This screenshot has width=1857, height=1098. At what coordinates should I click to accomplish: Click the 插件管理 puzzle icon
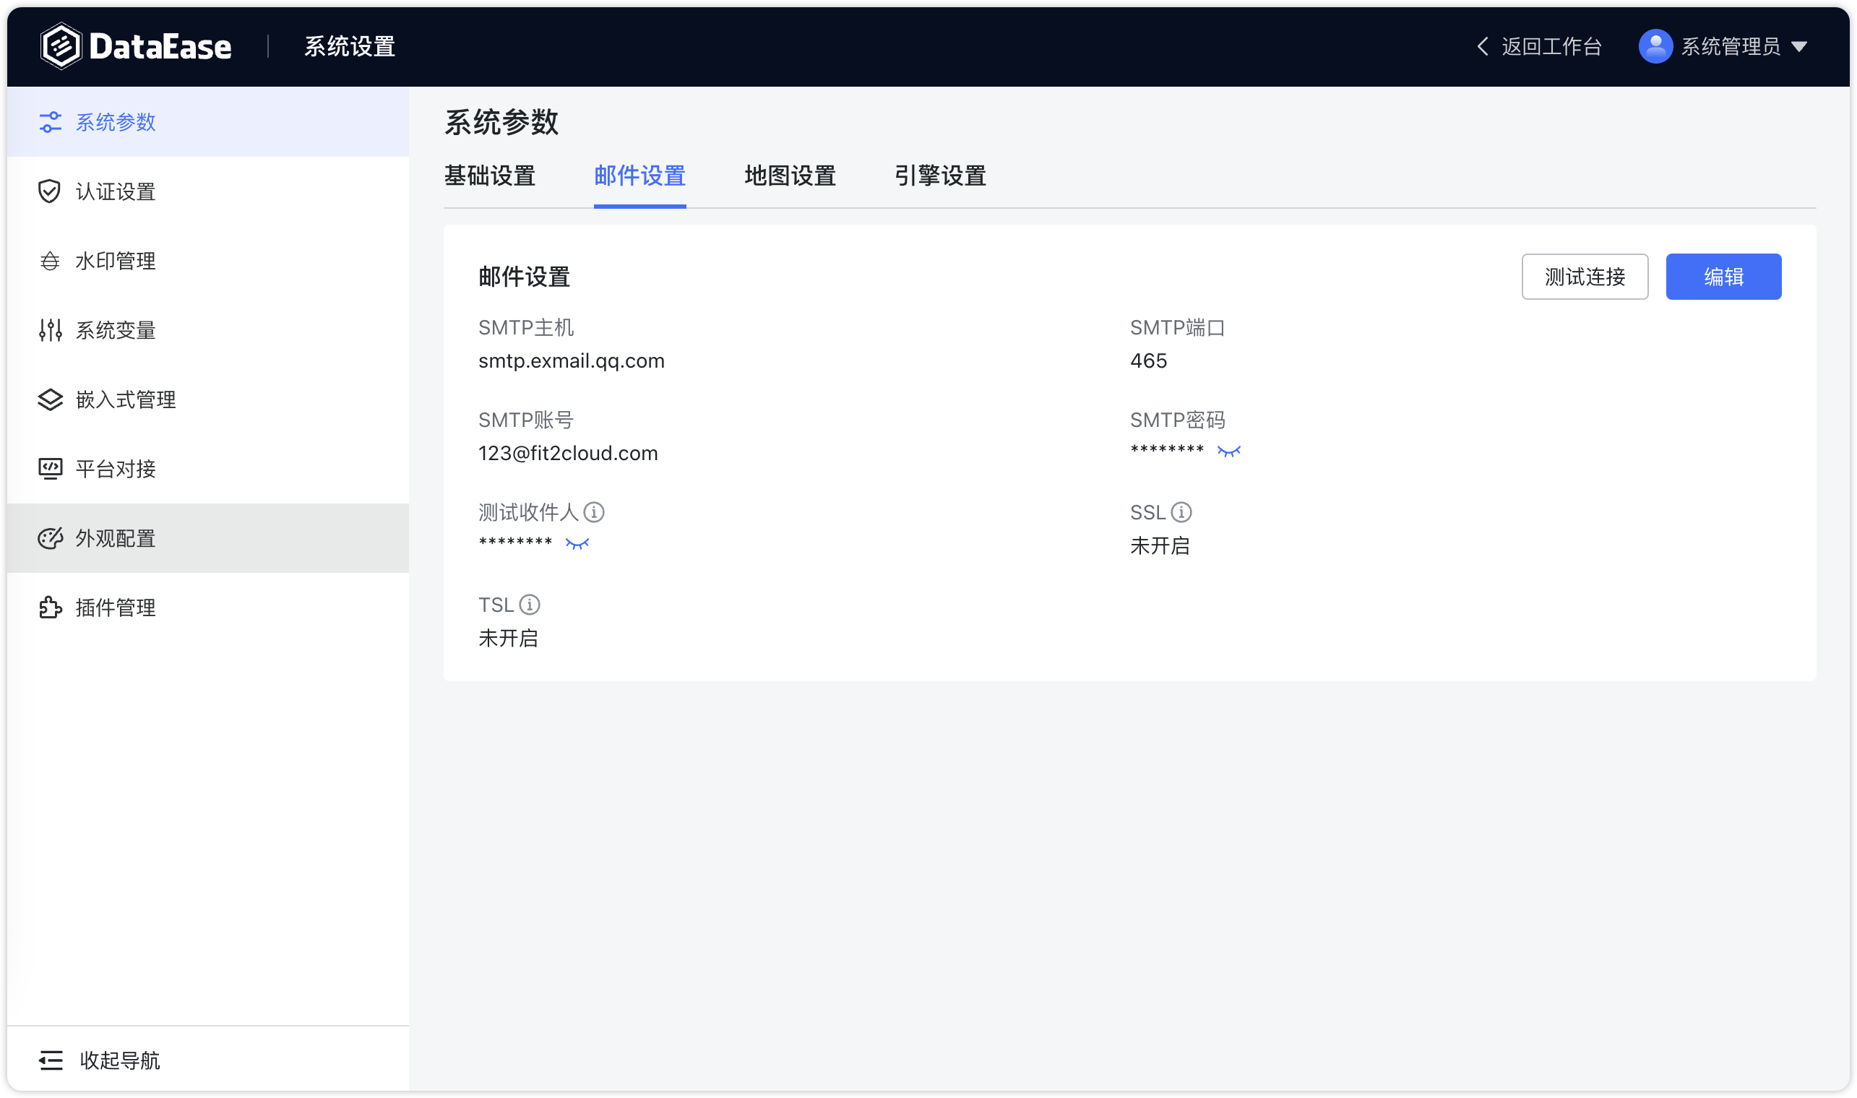coord(50,608)
